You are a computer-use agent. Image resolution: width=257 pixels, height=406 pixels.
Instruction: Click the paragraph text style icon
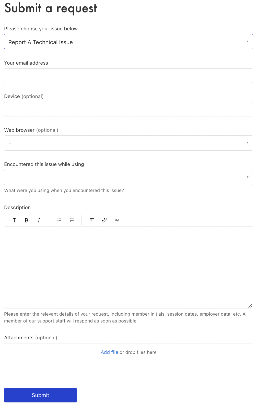click(x=14, y=220)
